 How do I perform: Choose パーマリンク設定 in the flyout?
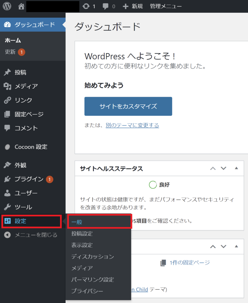(93, 279)
